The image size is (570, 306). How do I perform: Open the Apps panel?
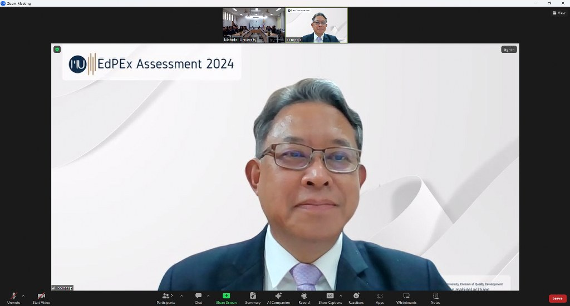pos(380,297)
